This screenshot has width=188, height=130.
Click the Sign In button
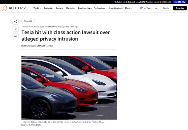click(166, 8)
